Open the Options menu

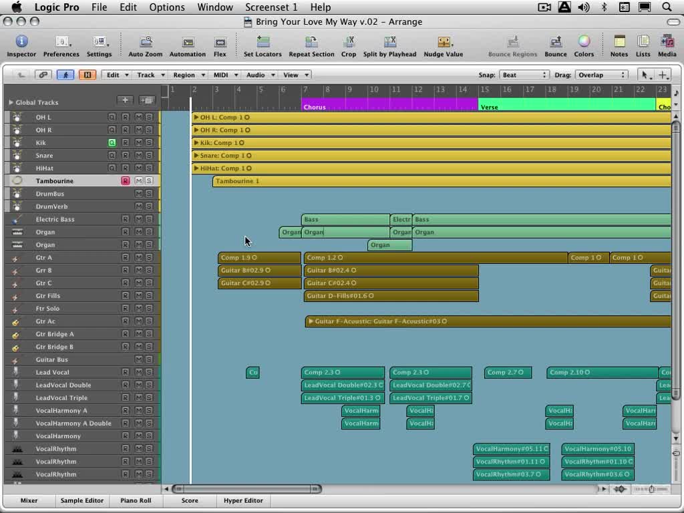coord(167,7)
